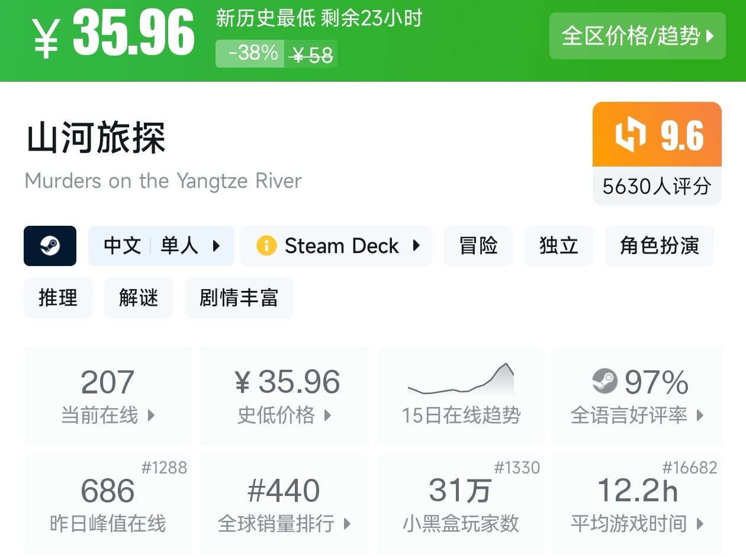Click the Heybox logo in score badge
Image resolution: width=746 pixels, height=557 pixels.
coord(630,135)
